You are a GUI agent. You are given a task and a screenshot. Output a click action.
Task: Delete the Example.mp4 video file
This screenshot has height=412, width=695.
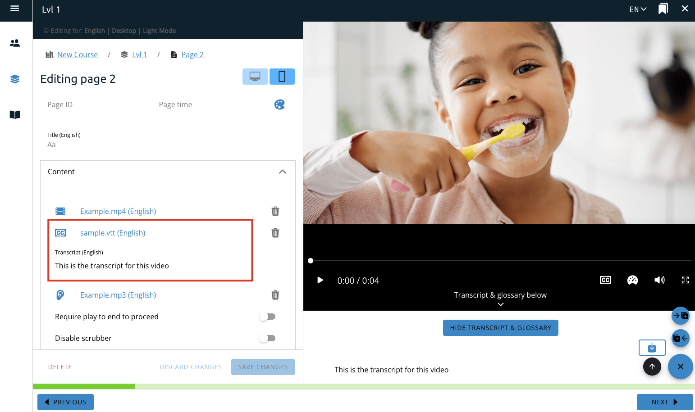pyautogui.click(x=275, y=211)
